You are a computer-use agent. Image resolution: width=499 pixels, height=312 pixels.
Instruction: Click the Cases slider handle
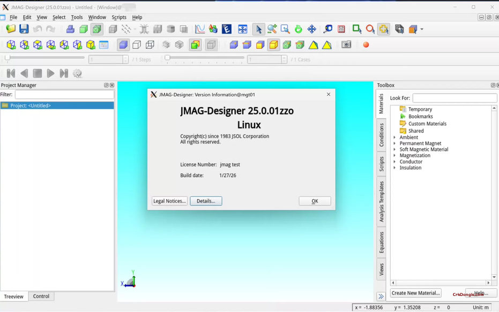[x=167, y=58]
